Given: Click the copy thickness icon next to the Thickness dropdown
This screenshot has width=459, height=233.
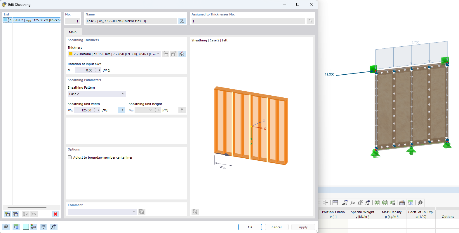Looking at the screenshot, I should (x=174, y=54).
